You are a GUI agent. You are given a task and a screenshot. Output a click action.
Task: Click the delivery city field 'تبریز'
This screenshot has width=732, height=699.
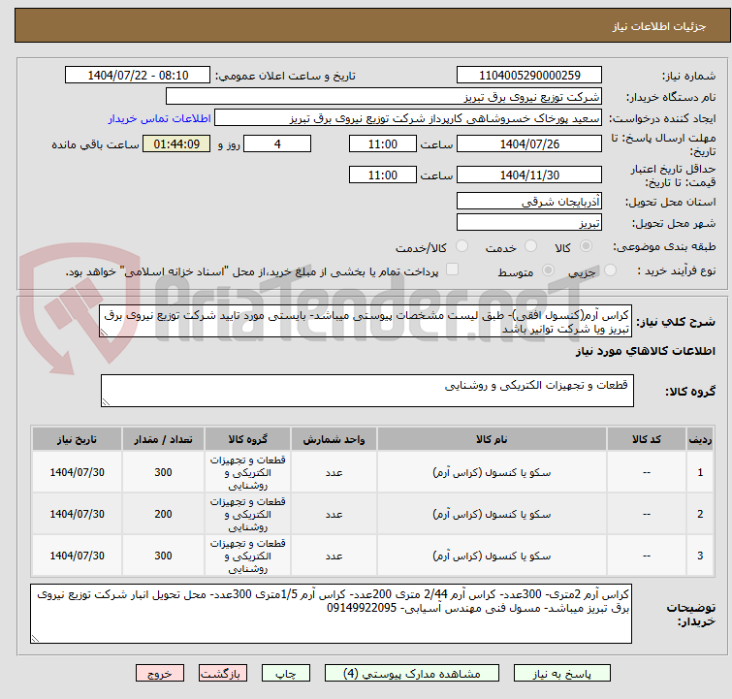(x=529, y=223)
